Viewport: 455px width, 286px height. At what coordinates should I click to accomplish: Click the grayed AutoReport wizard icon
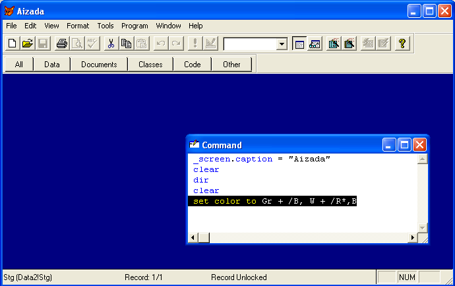coord(383,43)
